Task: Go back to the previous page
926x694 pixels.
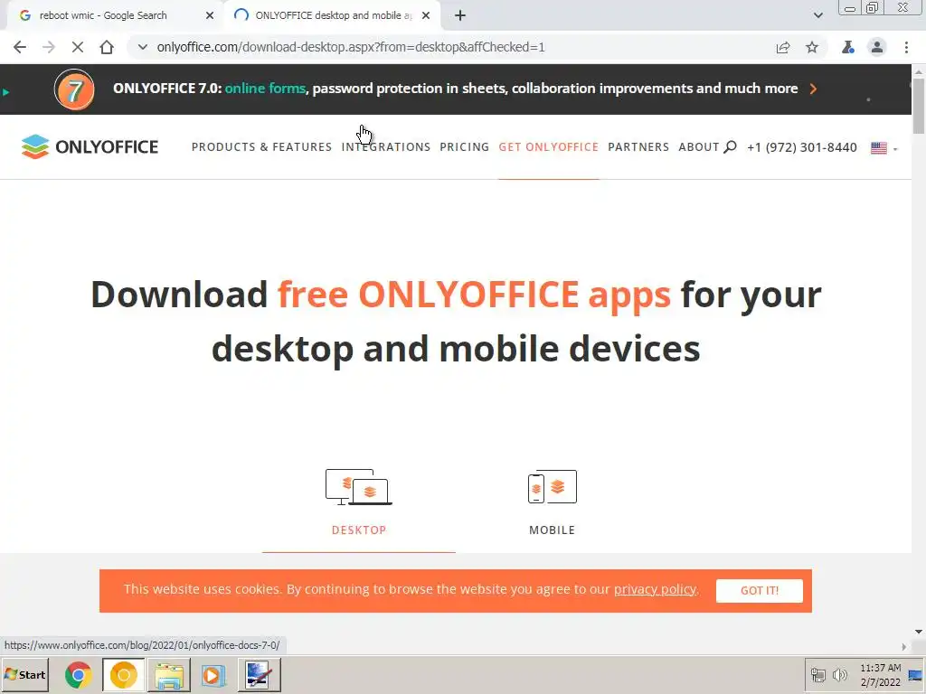Action: tap(20, 47)
